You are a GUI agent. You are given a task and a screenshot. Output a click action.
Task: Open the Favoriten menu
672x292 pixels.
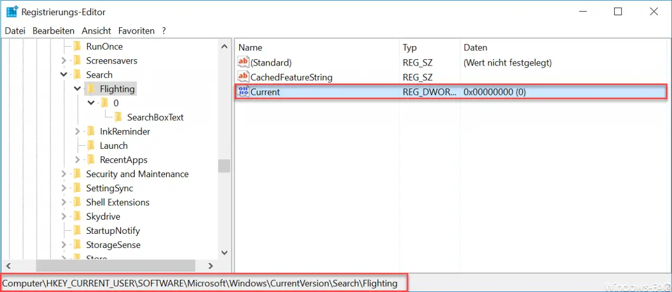point(136,31)
